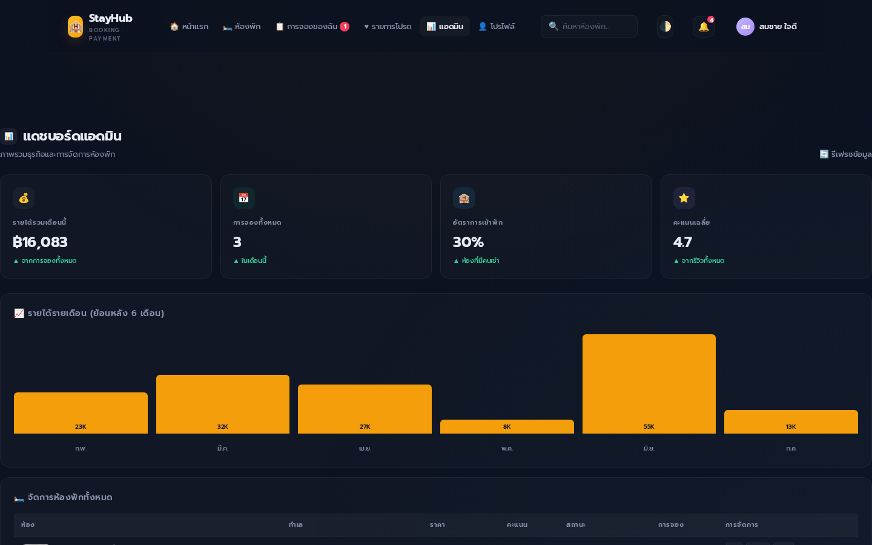872x545 pixels.
Task: Click the 13K bar for ก.ค.
Action: [791, 421]
